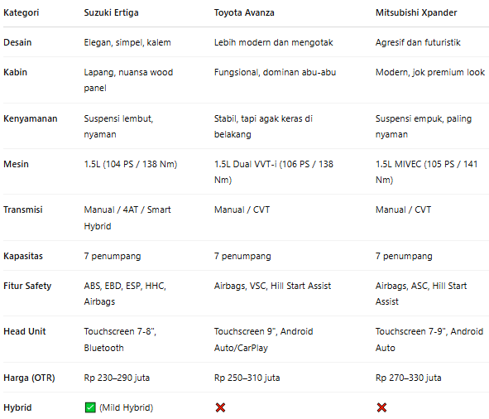The height and width of the screenshot is (419, 489).
Task: Click Avanza engine spec 1.5L Dual VVT-i
Action: tap(245, 164)
